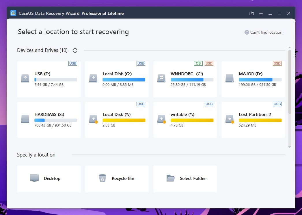Click the 'WNHDOBC (C:)' drive name
The width and height of the screenshot is (302, 215).
coord(187,74)
